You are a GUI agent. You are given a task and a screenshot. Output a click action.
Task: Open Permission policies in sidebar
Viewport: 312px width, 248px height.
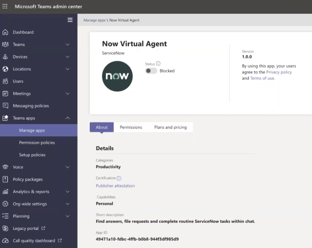click(x=39, y=143)
